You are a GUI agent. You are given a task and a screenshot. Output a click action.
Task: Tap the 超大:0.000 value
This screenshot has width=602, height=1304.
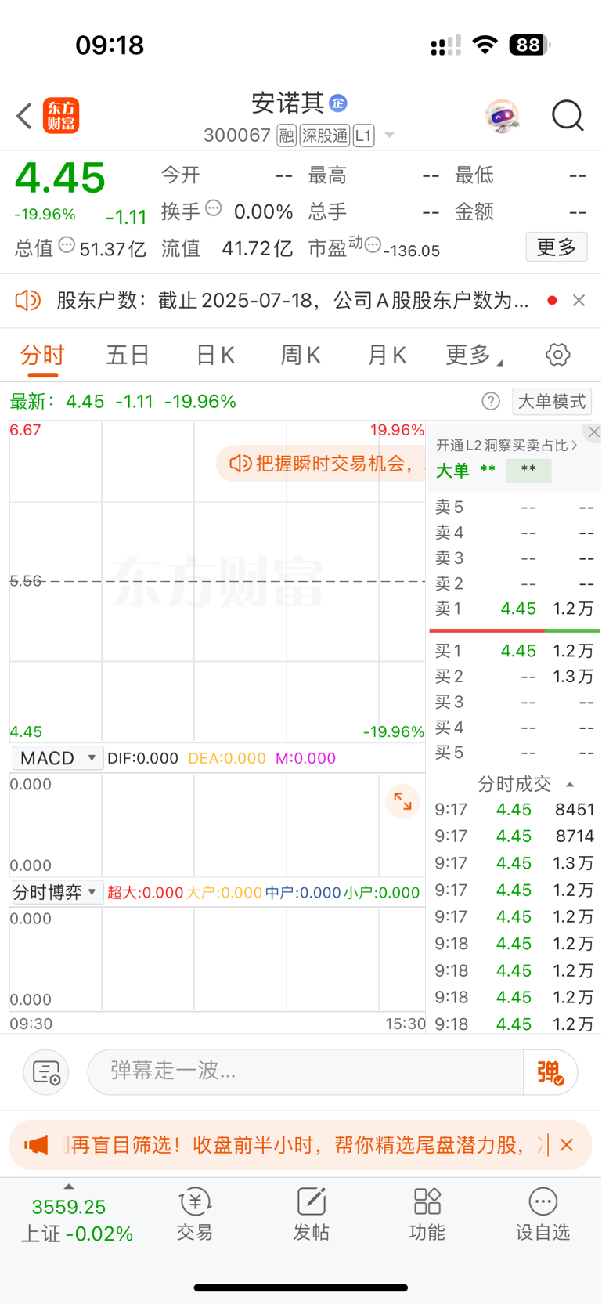tap(145, 892)
